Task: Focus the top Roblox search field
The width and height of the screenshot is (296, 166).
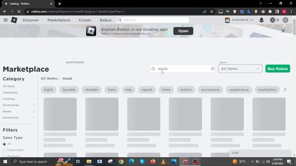Action: tap(153, 20)
